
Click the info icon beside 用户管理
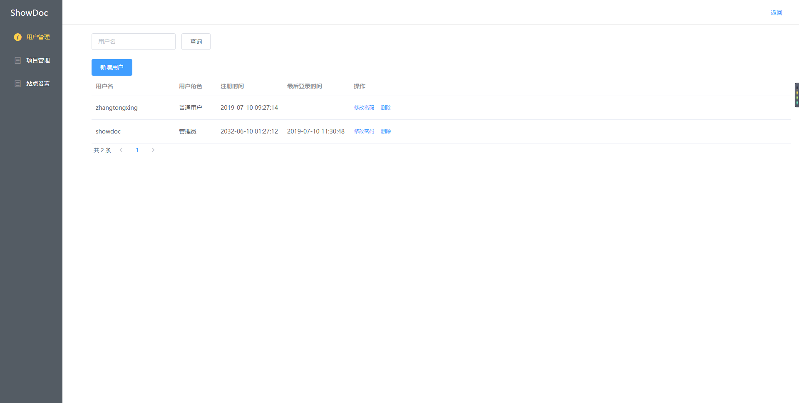click(x=17, y=37)
